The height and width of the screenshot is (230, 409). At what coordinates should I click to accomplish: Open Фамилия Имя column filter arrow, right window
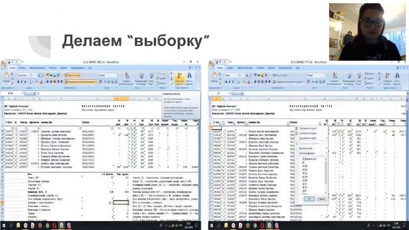point(288,123)
